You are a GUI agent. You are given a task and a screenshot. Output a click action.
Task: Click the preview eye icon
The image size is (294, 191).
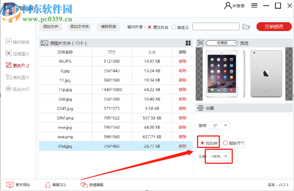point(200,43)
